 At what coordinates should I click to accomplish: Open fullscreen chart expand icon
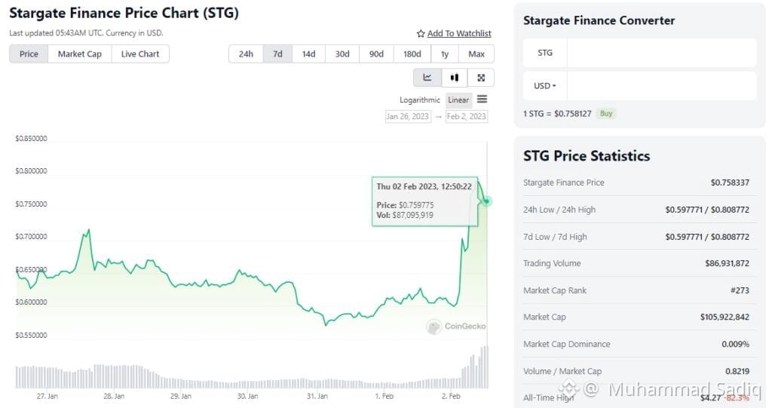(481, 78)
